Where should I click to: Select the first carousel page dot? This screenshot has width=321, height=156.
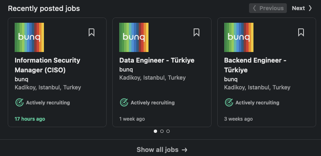coord(155,131)
